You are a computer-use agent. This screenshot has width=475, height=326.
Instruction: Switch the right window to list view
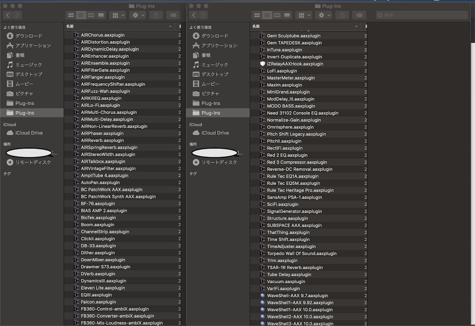267,15
